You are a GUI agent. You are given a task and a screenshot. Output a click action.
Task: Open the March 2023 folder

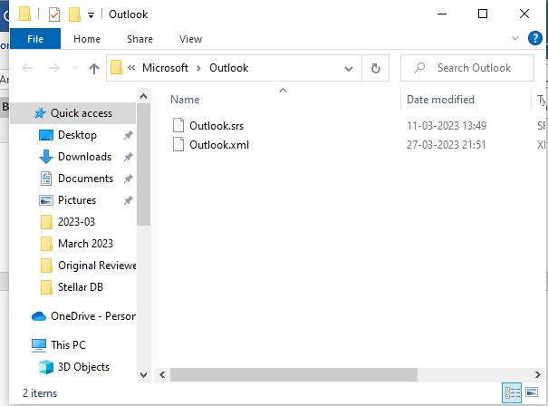click(86, 244)
